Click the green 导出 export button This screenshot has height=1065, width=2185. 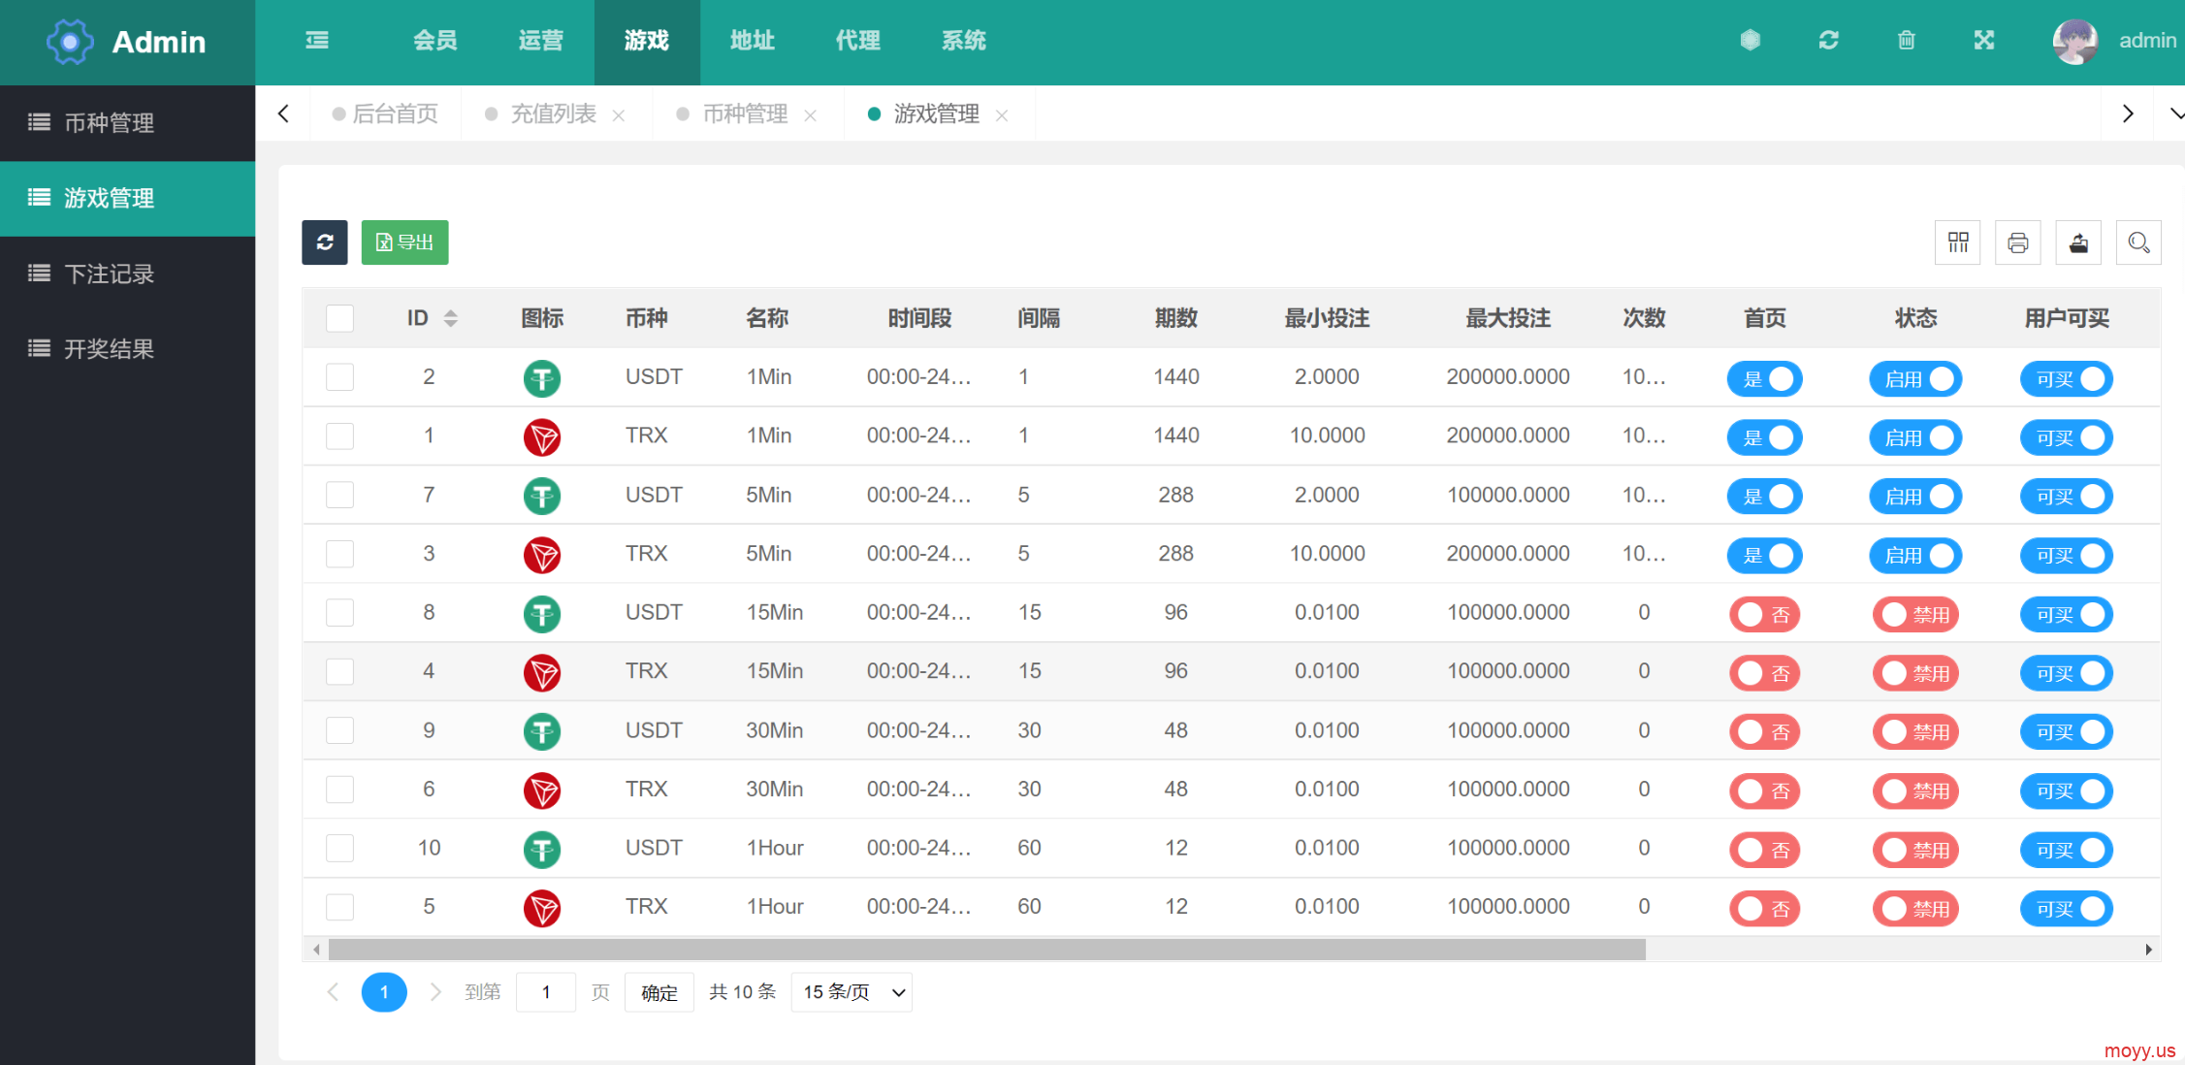click(x=404, y=242)
